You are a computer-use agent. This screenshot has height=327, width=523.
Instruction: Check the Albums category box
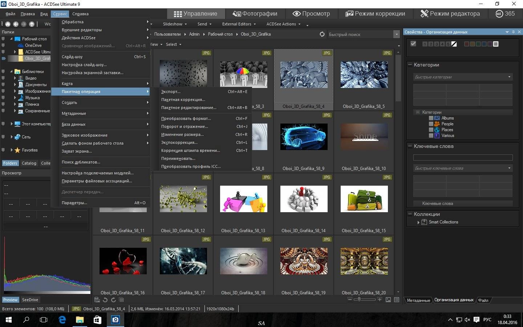(431, 118)
